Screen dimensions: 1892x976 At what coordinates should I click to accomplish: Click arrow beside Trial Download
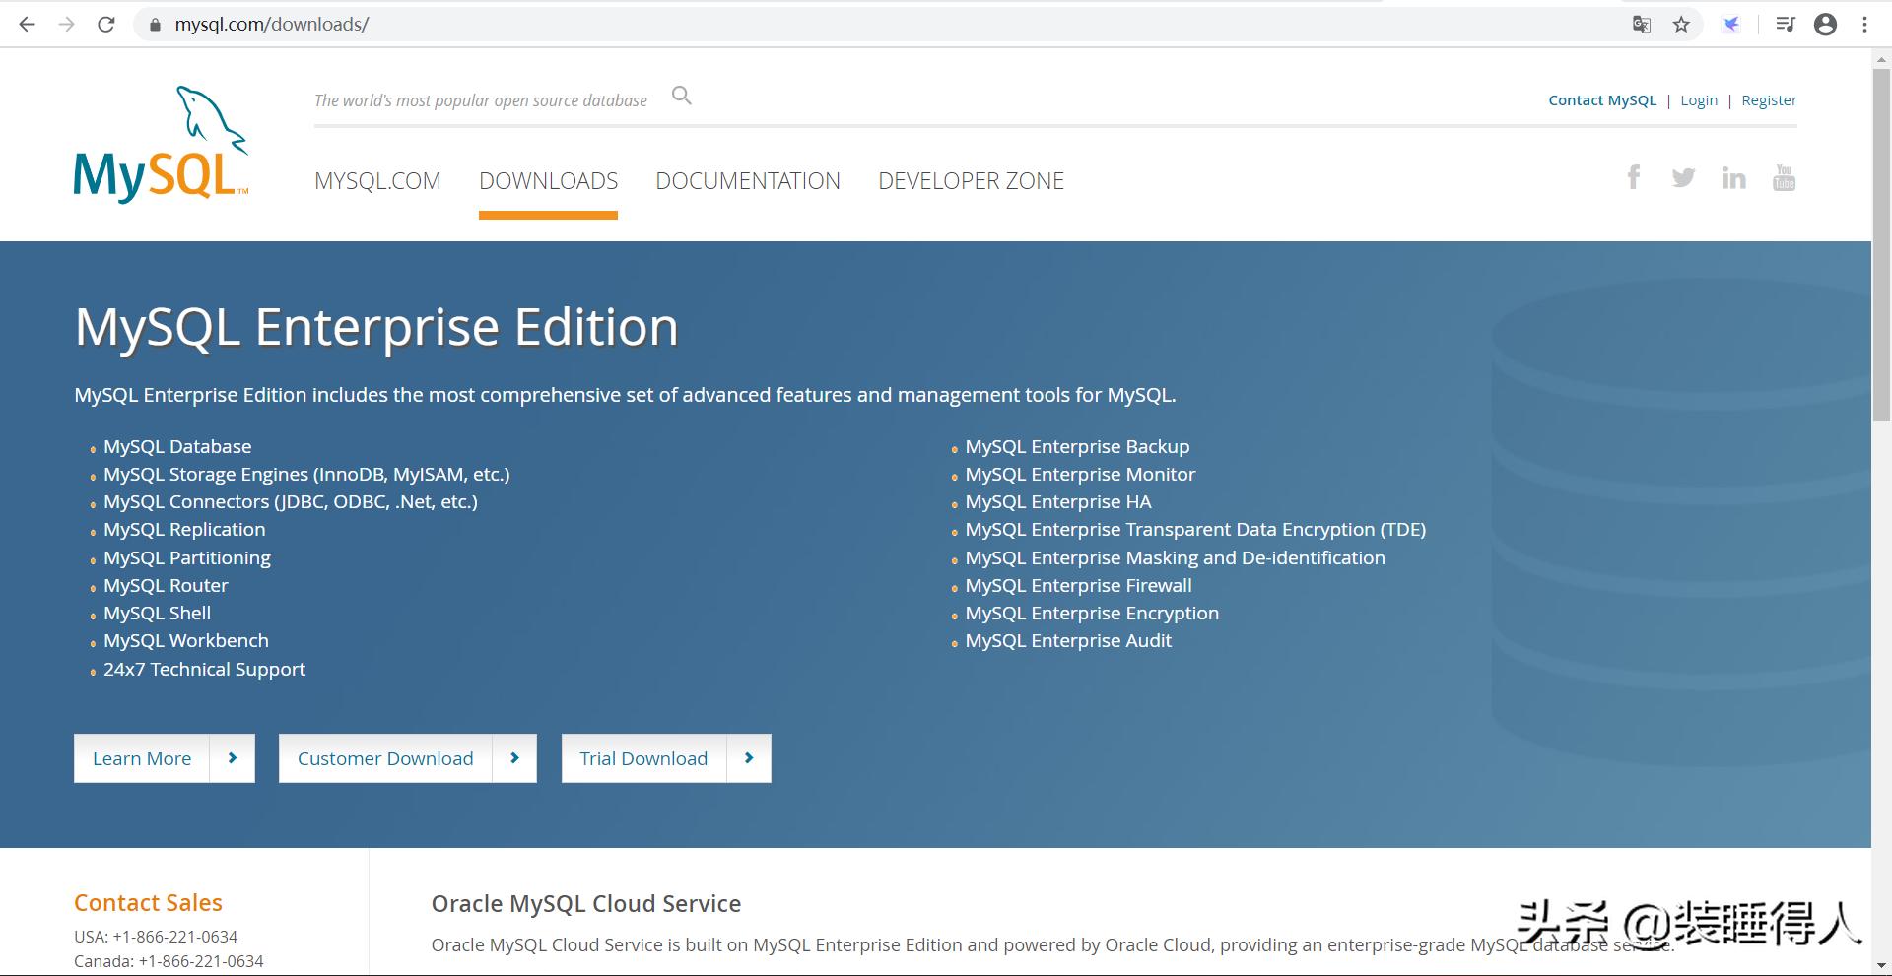click(x=749, y=758)
